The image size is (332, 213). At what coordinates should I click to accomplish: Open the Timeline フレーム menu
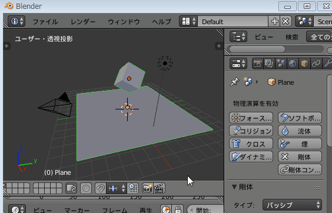115,210
